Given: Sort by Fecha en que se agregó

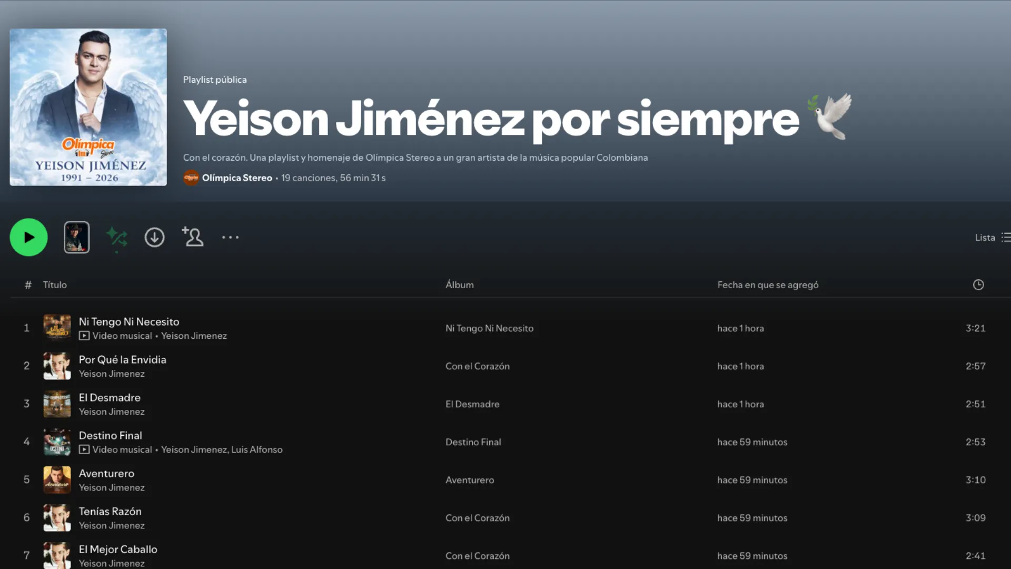Looking at the screenshot, I should tap(768, 284).
